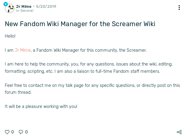
Task: Open Jr Mime's profile from post header
Action: click(x=24, y=6)
